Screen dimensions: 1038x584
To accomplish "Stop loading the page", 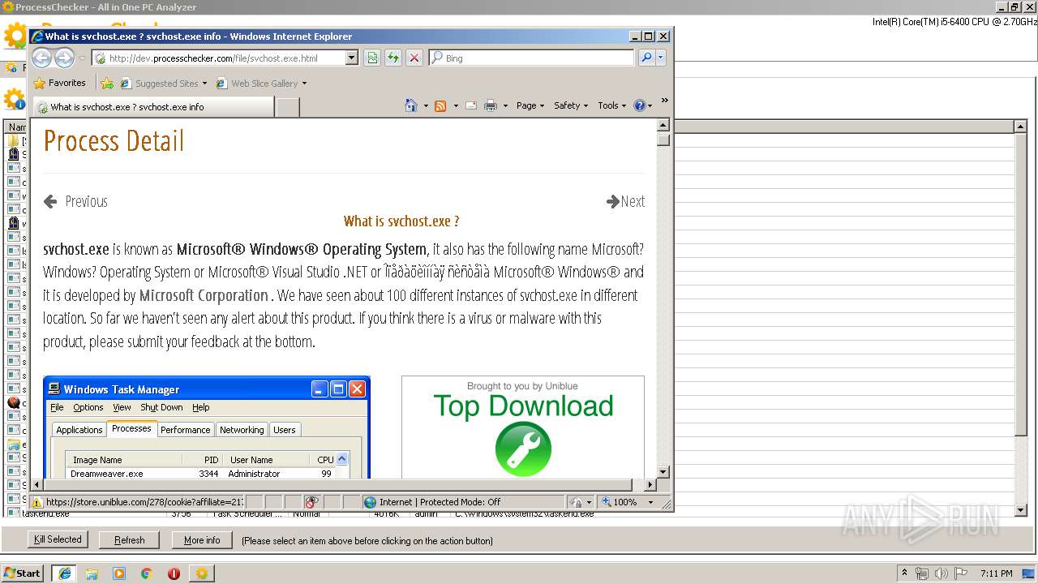I will click(414, 58).
